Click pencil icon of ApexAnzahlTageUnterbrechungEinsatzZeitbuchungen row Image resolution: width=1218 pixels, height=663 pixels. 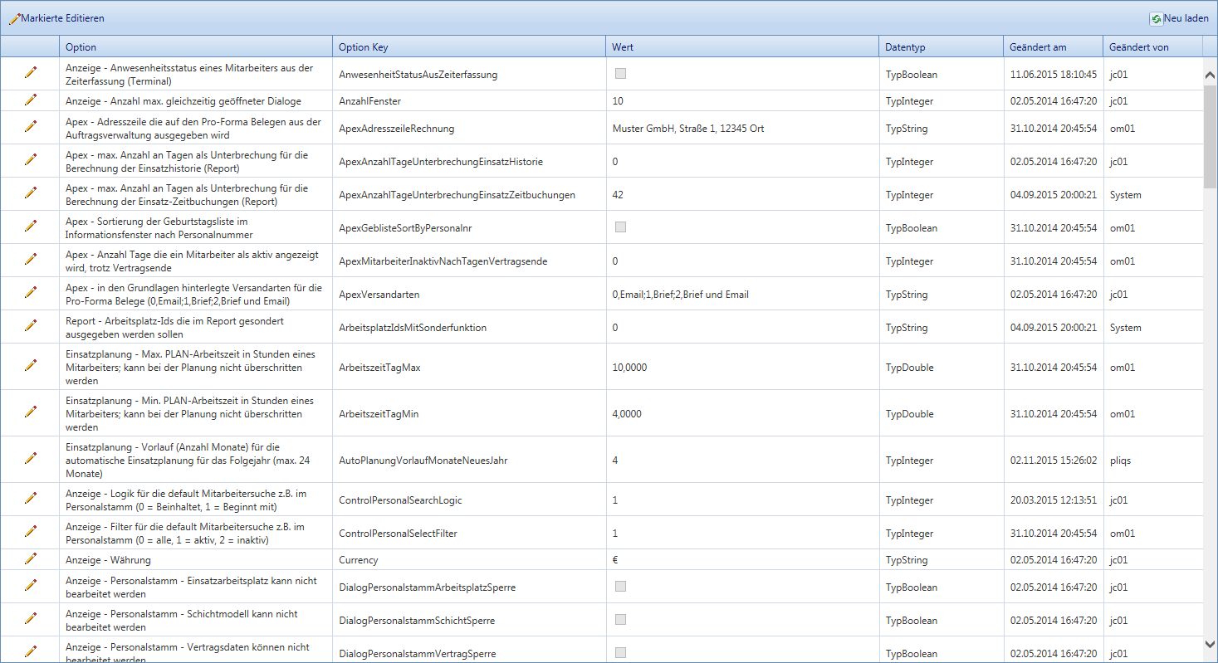pyautogui.click(x=31, y=193)
